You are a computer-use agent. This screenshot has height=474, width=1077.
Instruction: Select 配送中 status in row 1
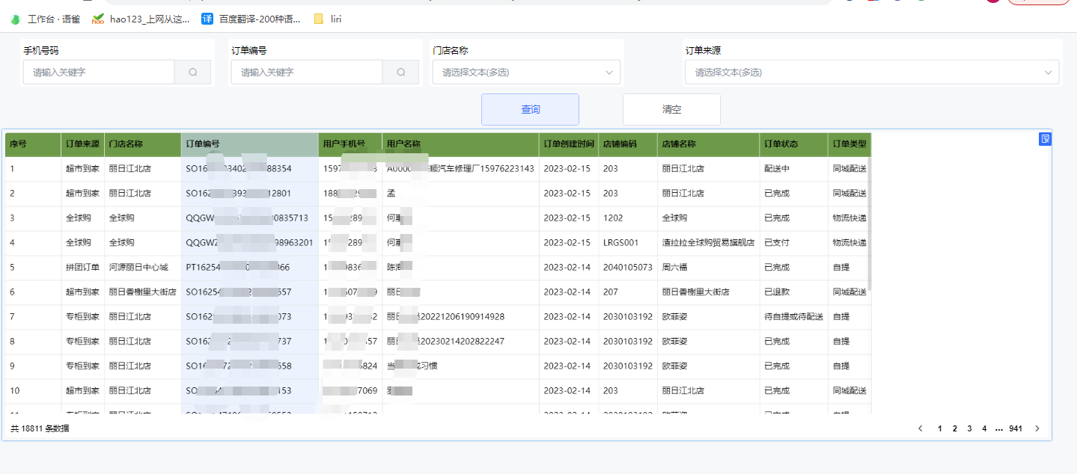point(777,169)
